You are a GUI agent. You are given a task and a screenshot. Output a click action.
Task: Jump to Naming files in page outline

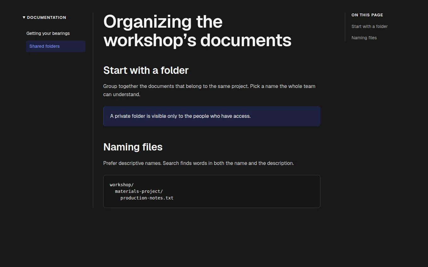point(364,38)
